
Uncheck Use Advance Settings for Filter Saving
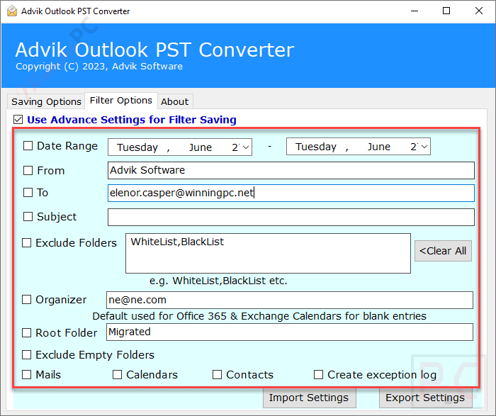coord(18,120)
